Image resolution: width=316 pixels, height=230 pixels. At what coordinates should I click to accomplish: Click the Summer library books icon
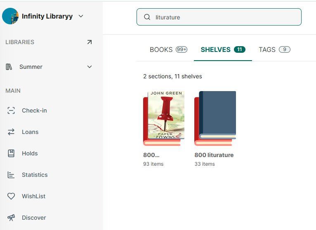tap(9, 67)
